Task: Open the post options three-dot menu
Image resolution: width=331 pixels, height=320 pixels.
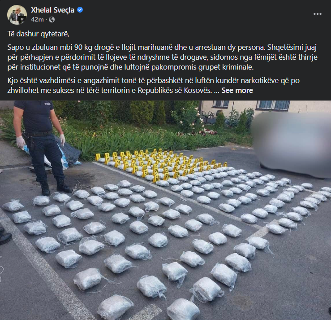Action: 317,14
